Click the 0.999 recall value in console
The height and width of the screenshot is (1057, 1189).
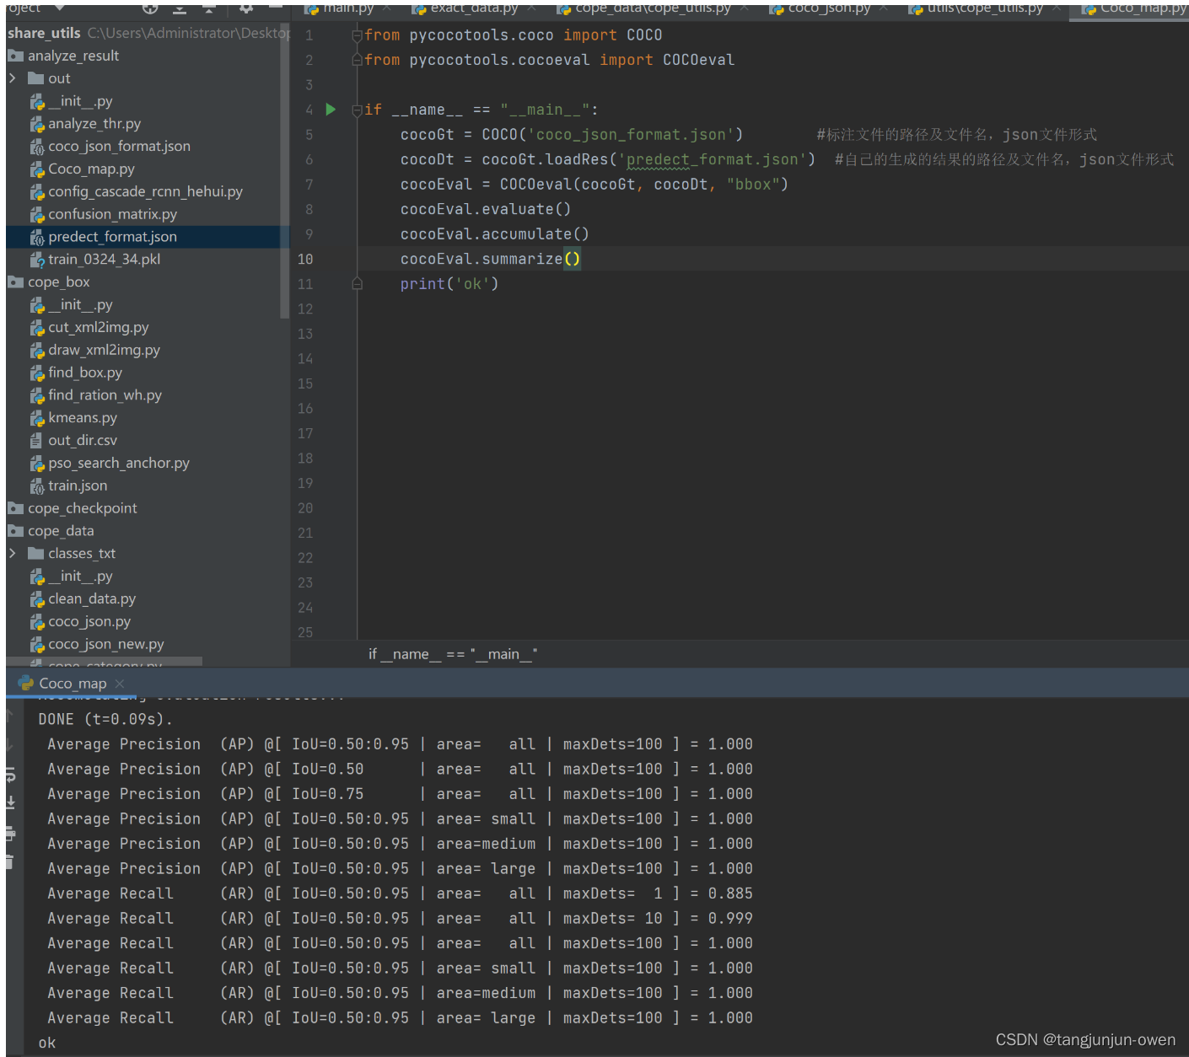pyautogui.click(x=730, y=919)
